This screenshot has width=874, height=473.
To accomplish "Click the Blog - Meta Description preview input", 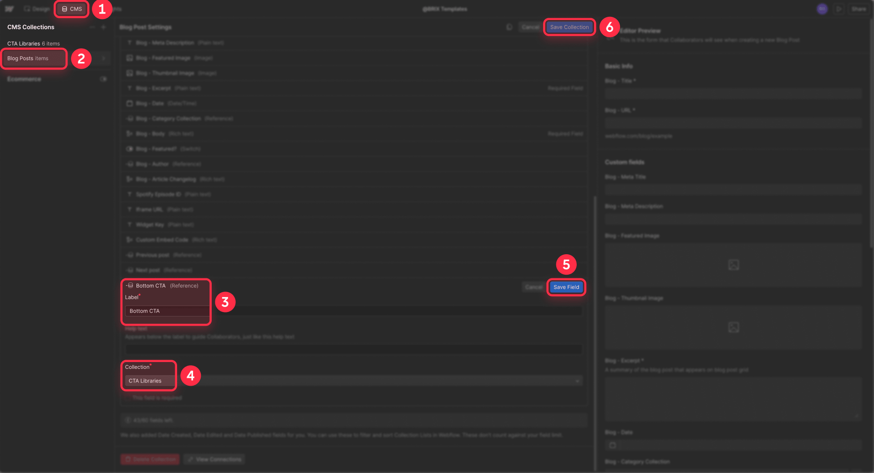I will 733,219.
